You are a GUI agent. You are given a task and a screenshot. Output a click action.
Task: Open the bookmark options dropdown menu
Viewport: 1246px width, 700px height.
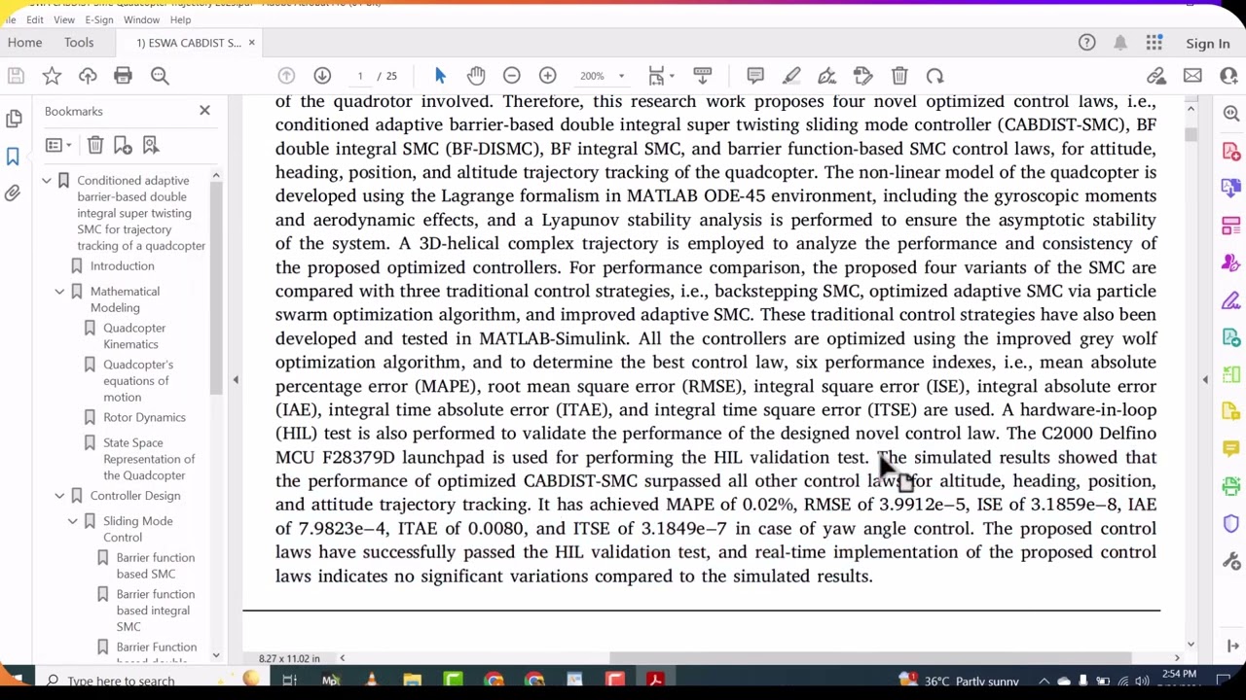click(58, 145)
